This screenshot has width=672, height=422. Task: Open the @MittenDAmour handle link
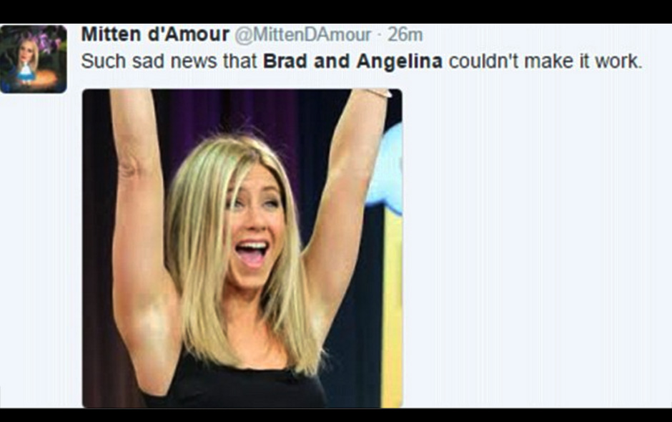tap(302, 35)
